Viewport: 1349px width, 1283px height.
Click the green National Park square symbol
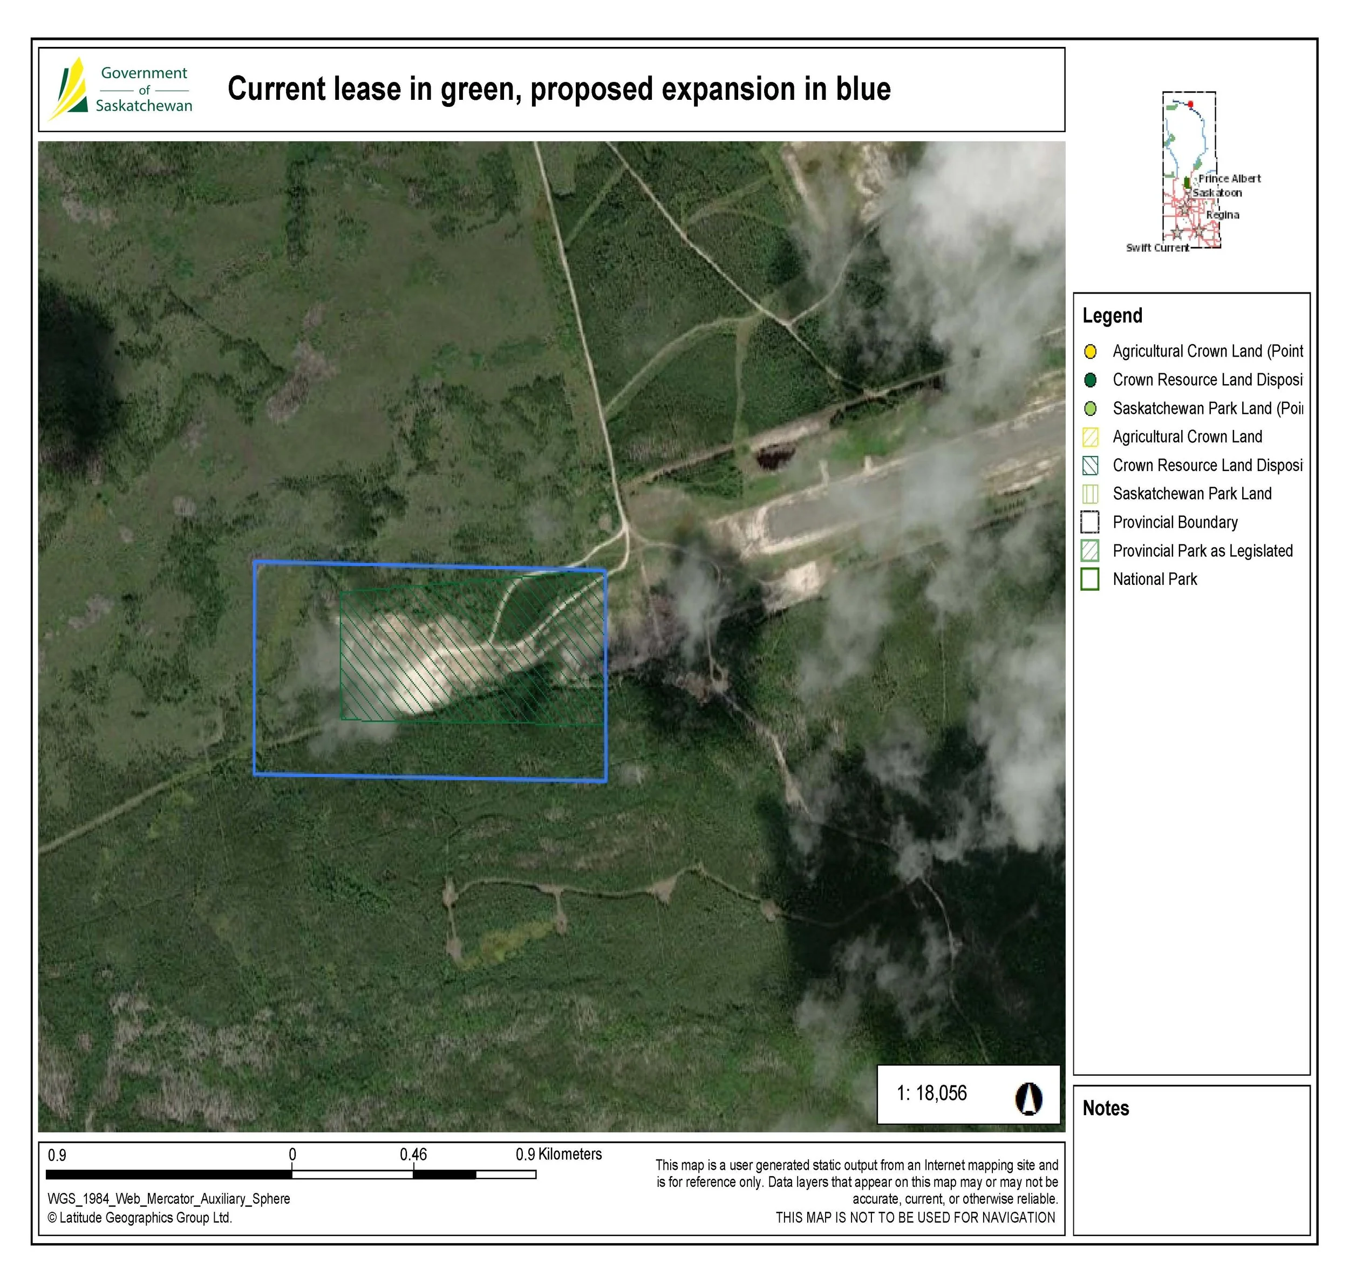tap(1091, 579)
